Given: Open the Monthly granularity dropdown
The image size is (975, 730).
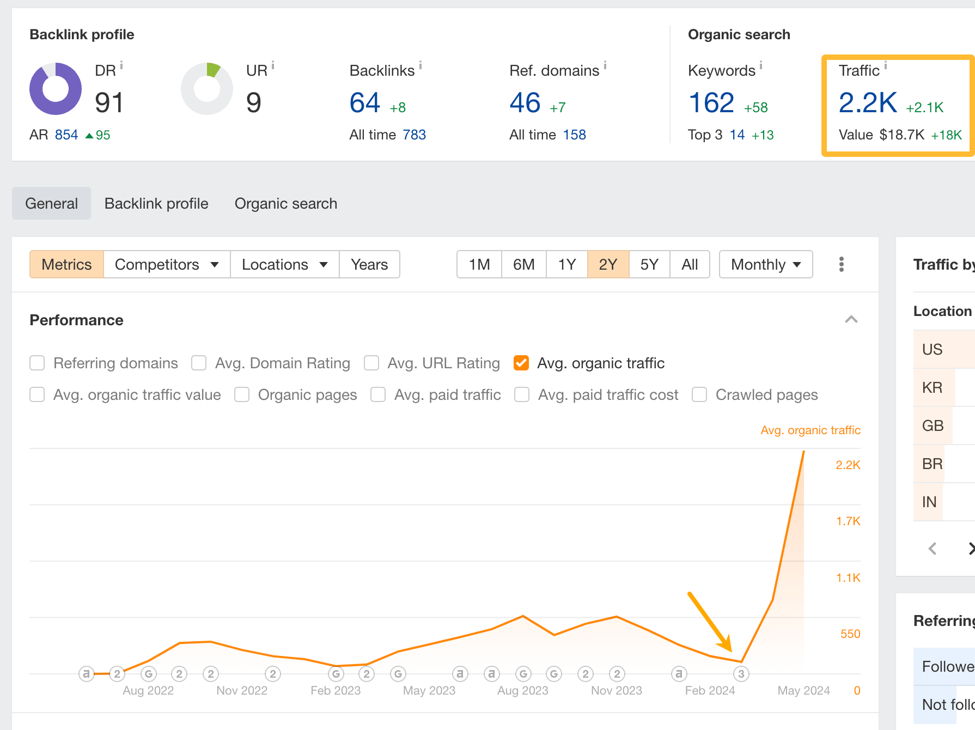Looking at the screenshot, I should 765,264.
